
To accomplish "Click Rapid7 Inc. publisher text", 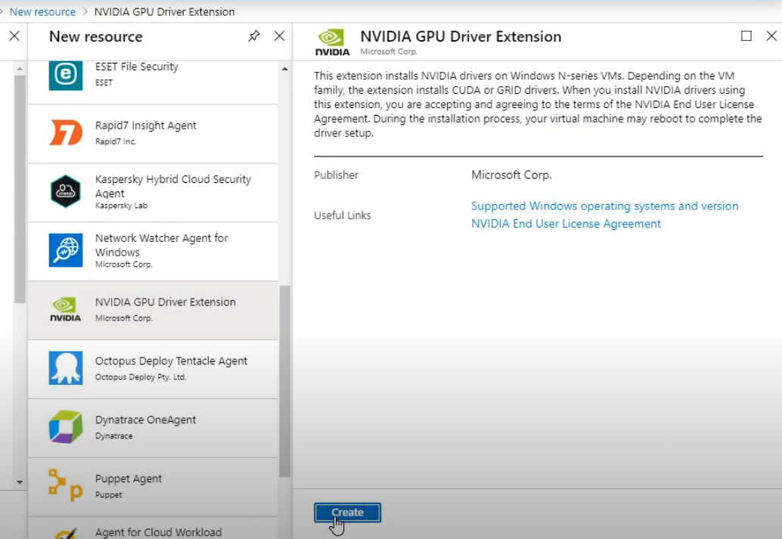I will pos(115,141).
